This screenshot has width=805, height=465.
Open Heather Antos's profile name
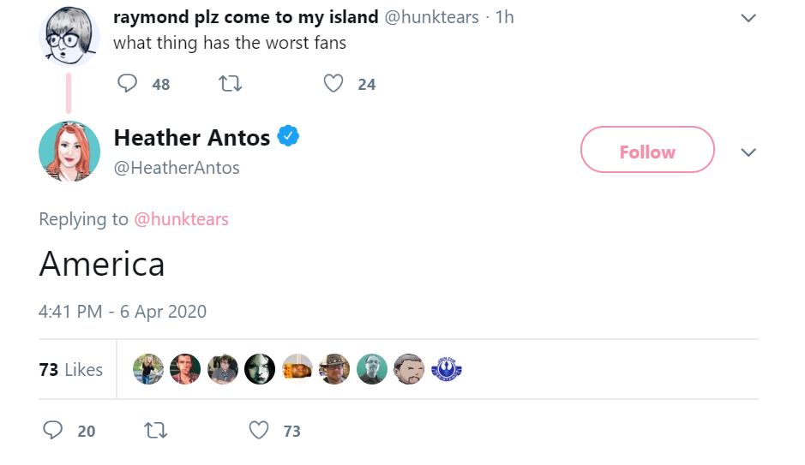[x=192, y=137]
